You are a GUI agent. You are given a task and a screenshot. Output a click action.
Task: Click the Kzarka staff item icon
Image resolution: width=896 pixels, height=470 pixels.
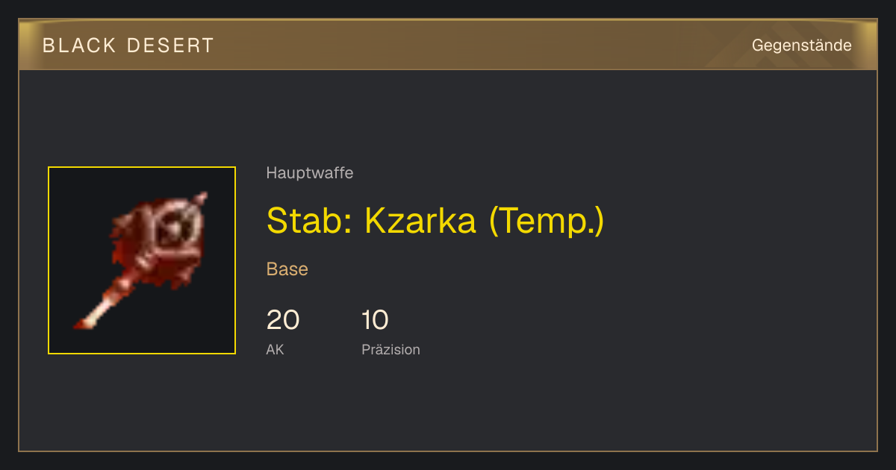142,260
